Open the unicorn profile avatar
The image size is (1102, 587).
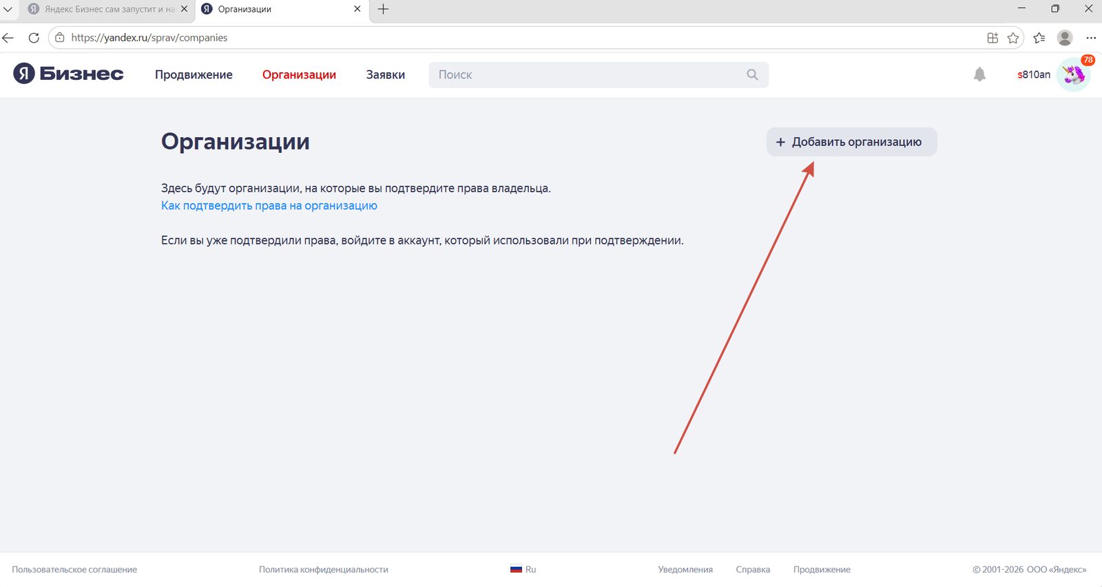[x=1073, y=75]
